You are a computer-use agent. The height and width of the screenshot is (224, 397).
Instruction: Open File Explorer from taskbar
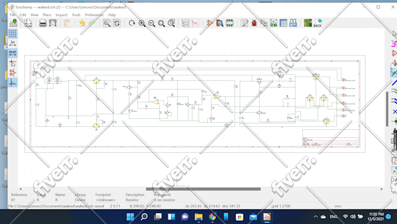[x=198, y=217]
